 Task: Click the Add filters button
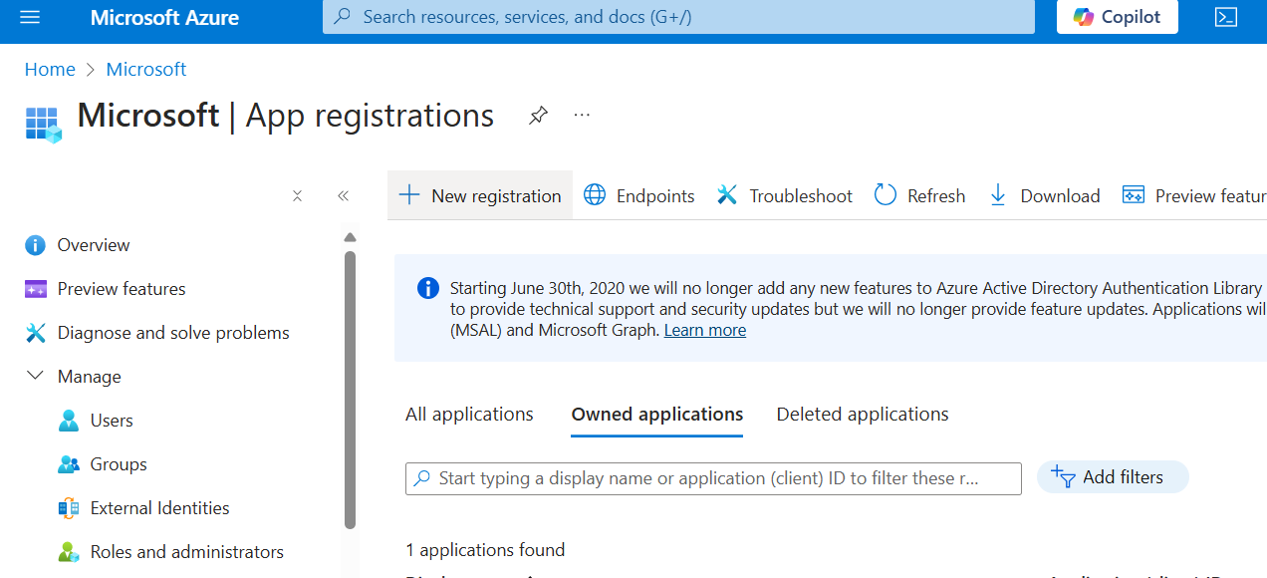coord(1113,477)
